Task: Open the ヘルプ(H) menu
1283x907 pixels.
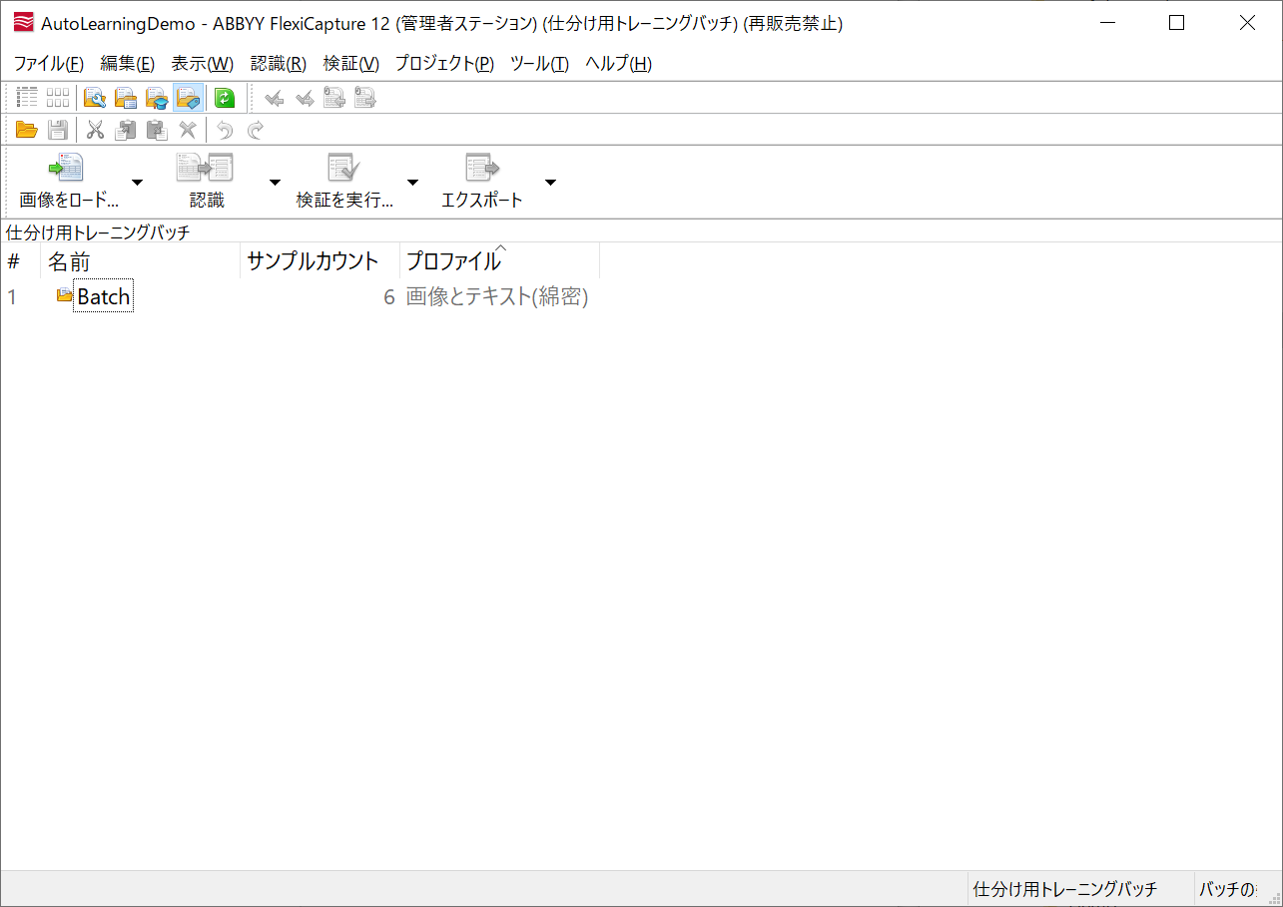Action: [618, 64]
